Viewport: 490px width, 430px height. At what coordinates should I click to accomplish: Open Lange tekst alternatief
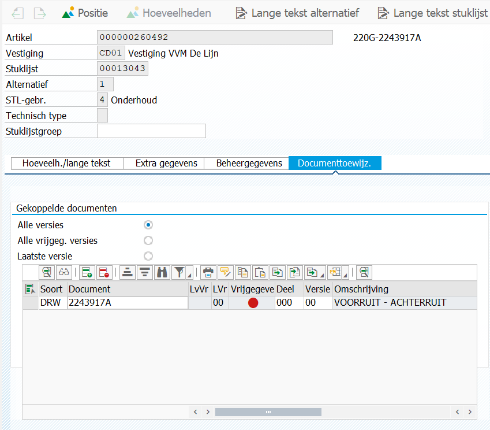coord(297,13)
